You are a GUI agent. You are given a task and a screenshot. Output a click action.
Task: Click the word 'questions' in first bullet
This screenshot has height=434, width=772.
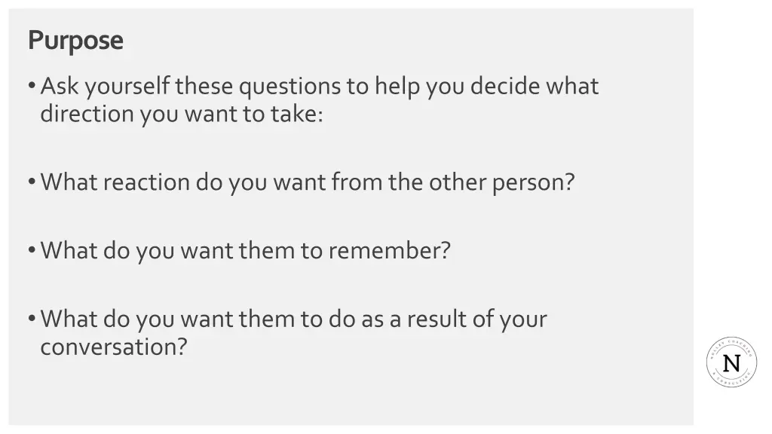click(290, 87)
